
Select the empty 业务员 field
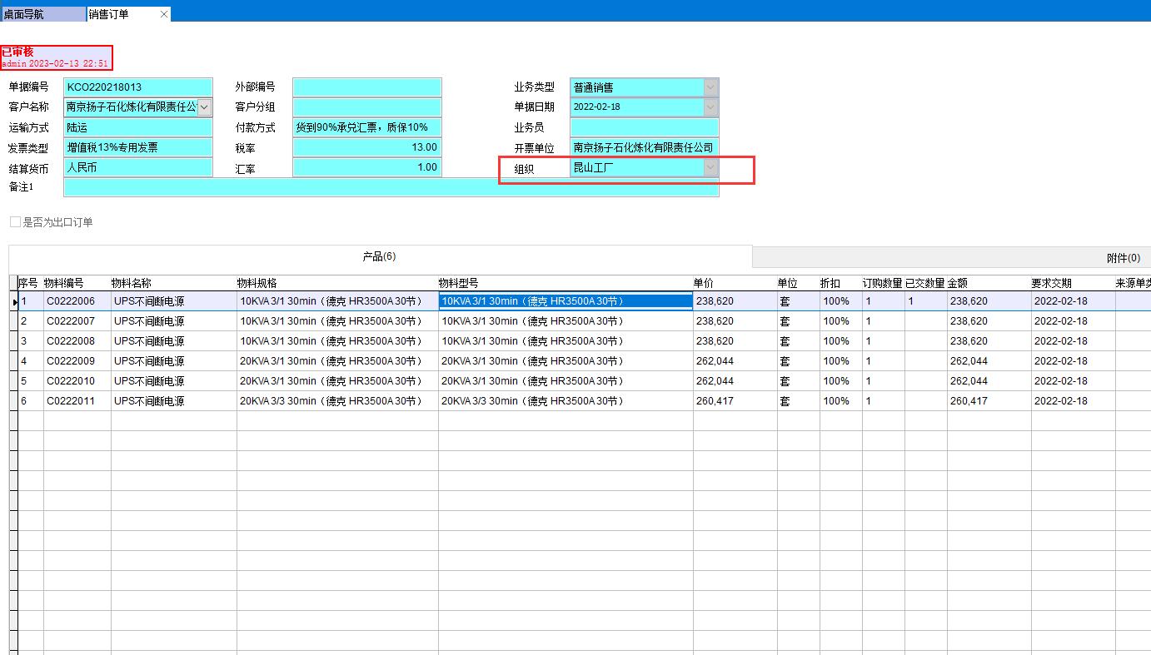tap(643, 127)
